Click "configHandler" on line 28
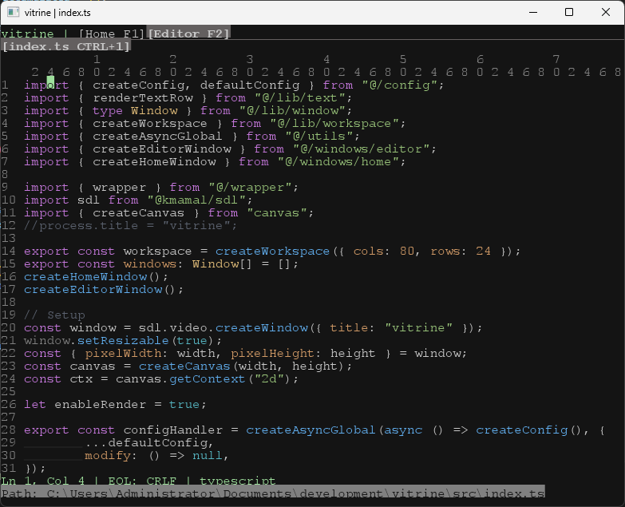This screenshot has width=625, height=507. pyautogui.click(x=173, y=430)
